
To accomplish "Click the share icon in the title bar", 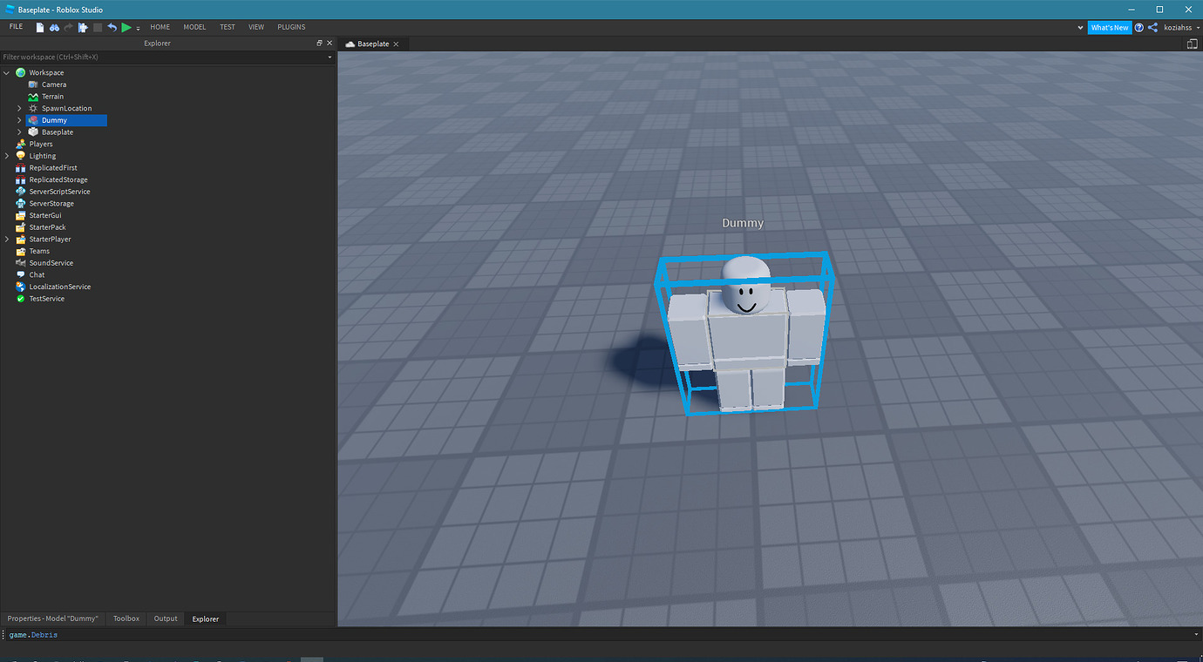I will click(x=1152, y=27).
